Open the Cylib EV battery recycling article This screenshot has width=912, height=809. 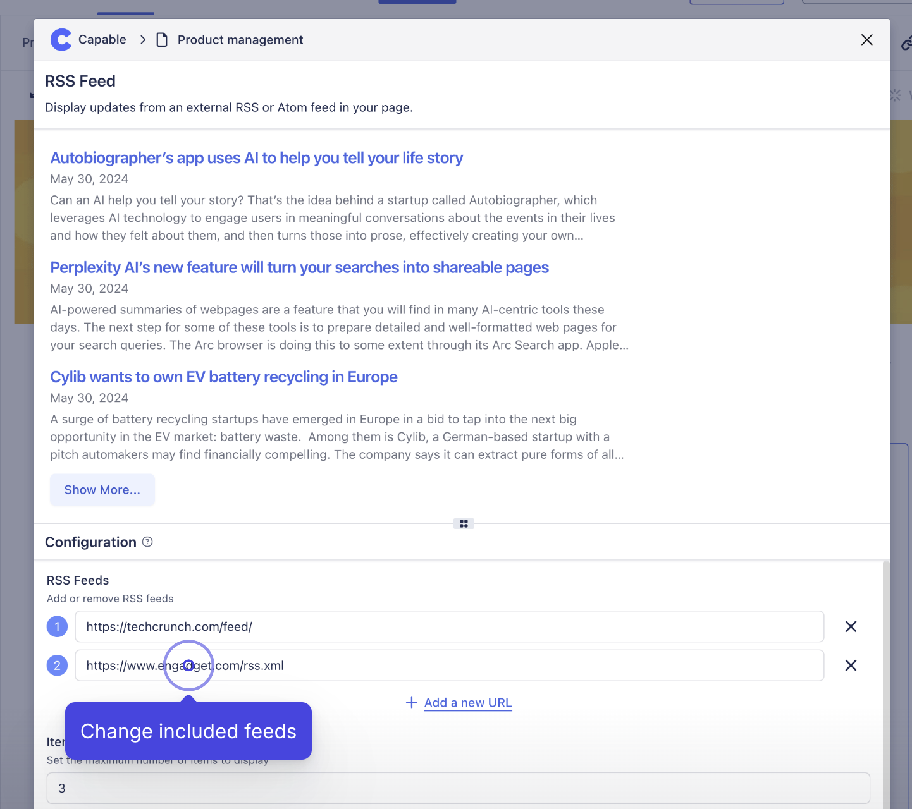224,377
